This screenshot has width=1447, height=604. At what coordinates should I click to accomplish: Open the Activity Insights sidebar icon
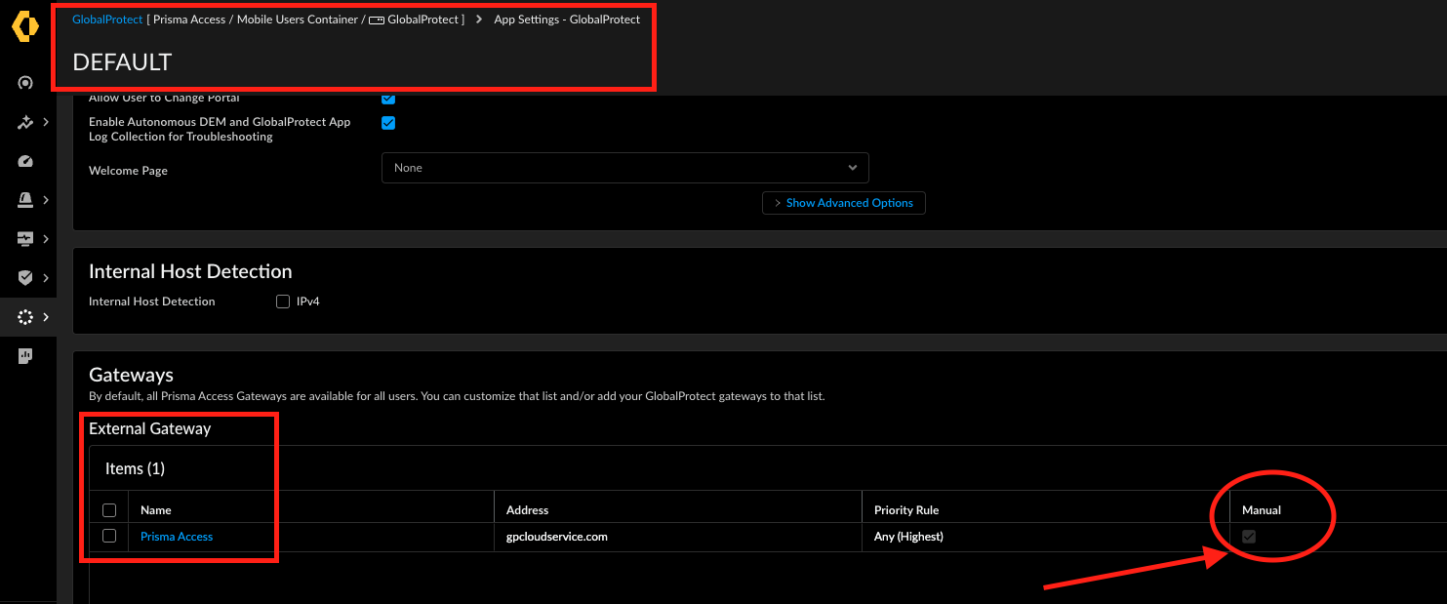[x=24, y=122]
